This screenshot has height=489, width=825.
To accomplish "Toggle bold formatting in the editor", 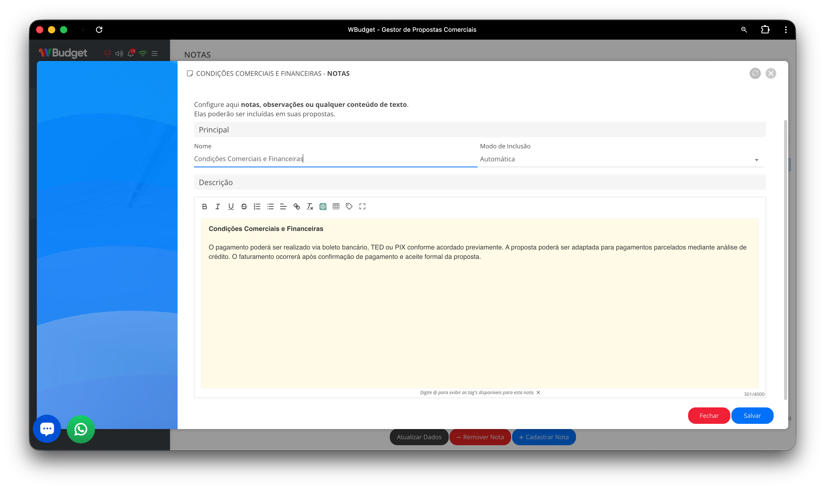I will [204, 207].
